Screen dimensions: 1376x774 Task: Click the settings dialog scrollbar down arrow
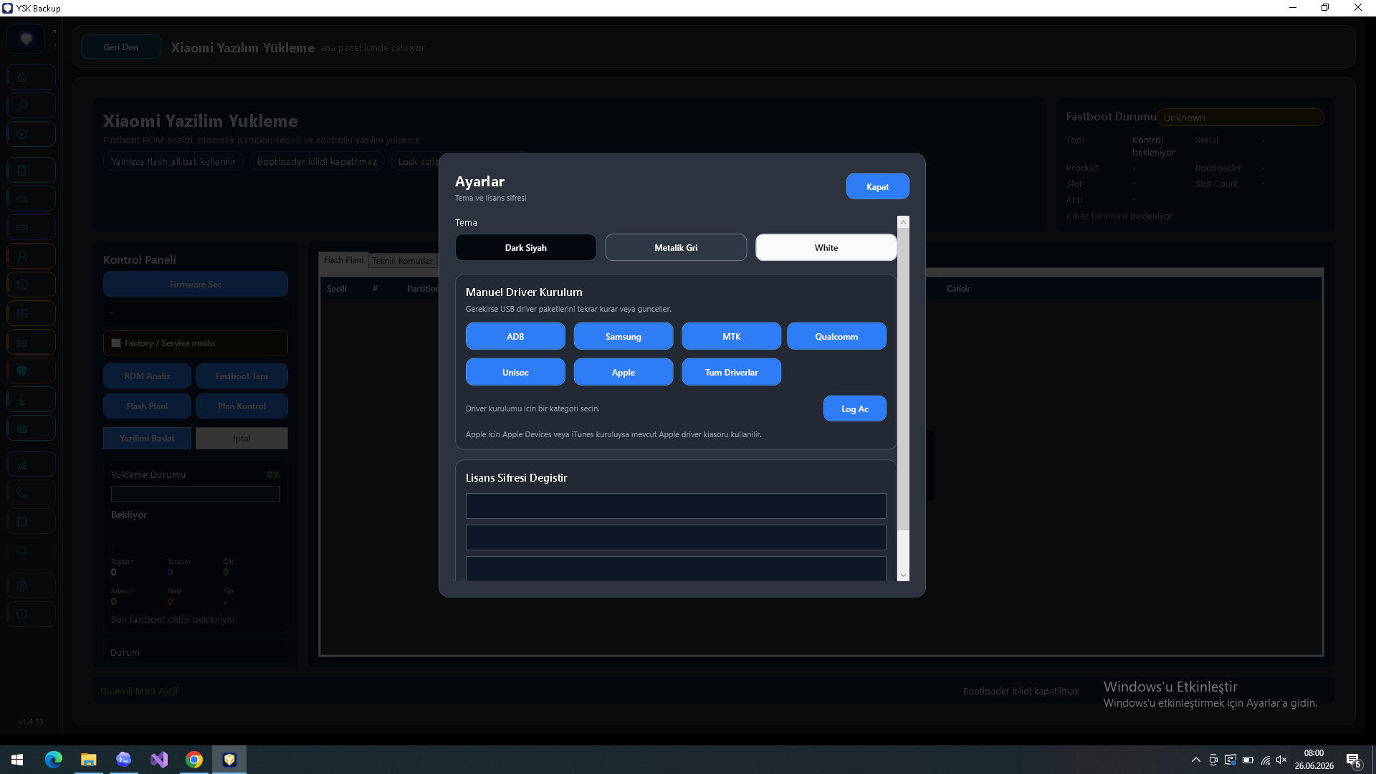coord(903,575)
